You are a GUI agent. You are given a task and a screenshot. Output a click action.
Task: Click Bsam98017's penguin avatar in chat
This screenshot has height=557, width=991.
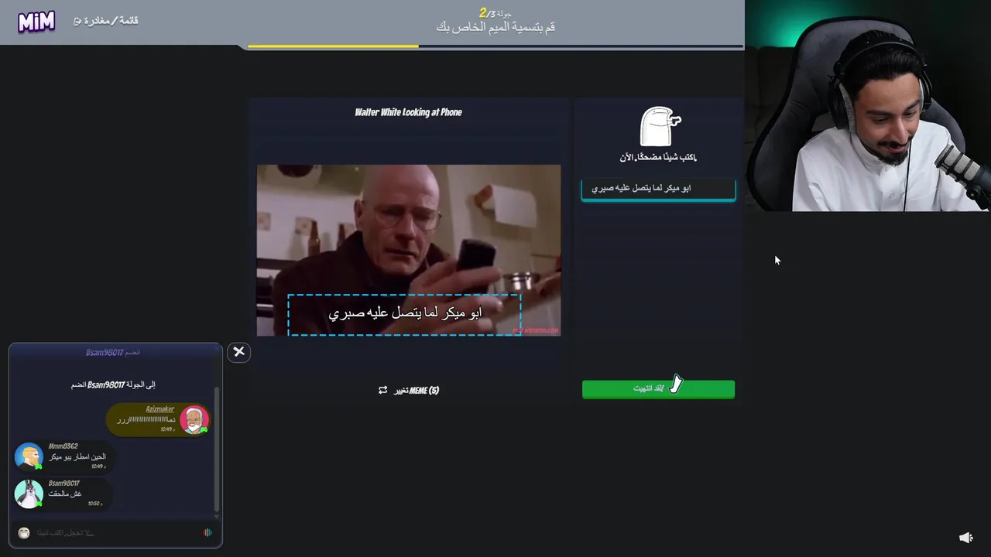(29, 494)
